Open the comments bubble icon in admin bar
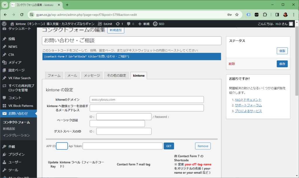Image resolution: width=299 pixels, height=178 pixels. [x=129, y=24]
